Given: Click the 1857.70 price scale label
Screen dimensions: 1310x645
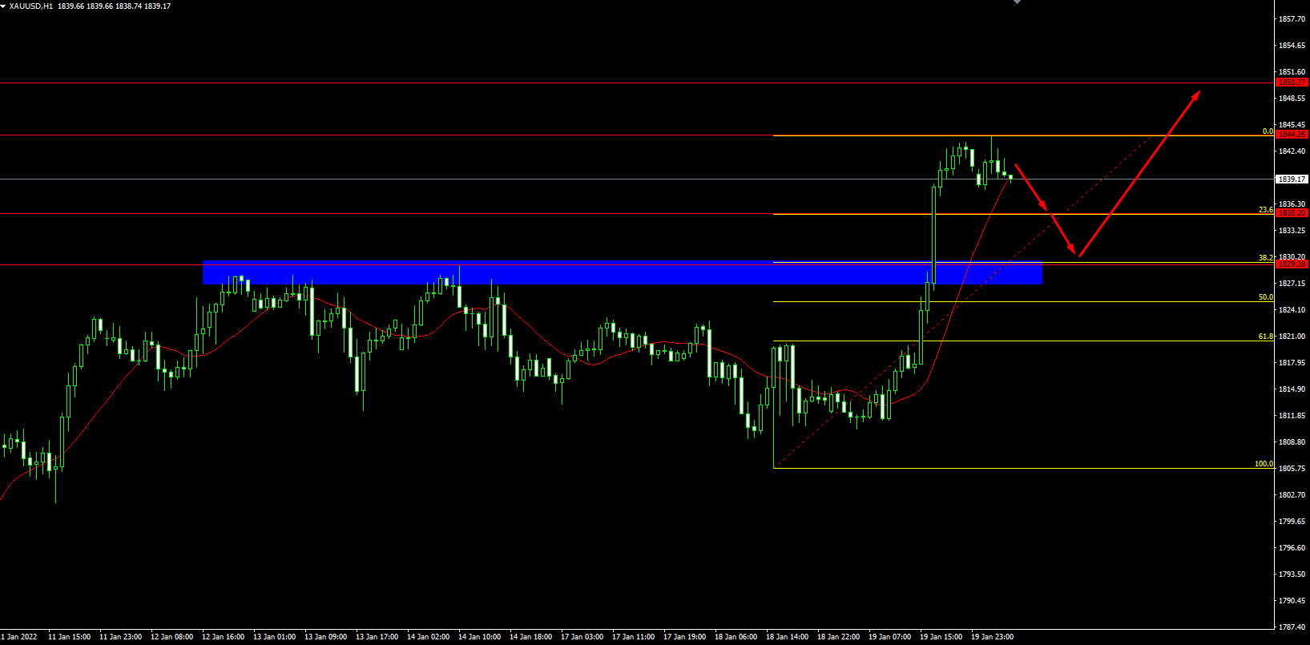Looking at the screenshot, I should point(1292,19).
